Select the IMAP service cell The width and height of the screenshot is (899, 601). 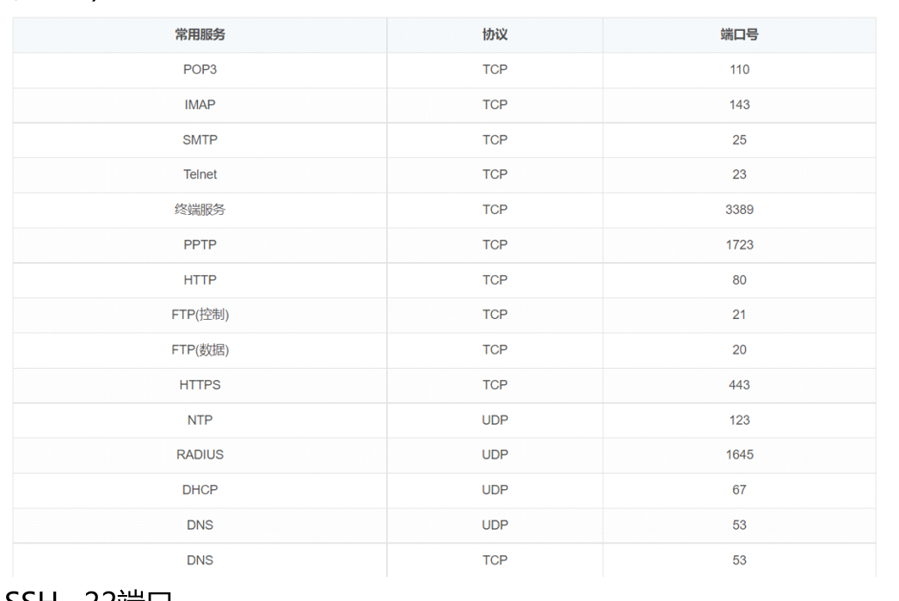[x=200, y=105]
